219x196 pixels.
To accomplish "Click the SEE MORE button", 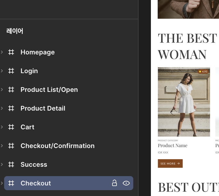I will click(170, 164).
